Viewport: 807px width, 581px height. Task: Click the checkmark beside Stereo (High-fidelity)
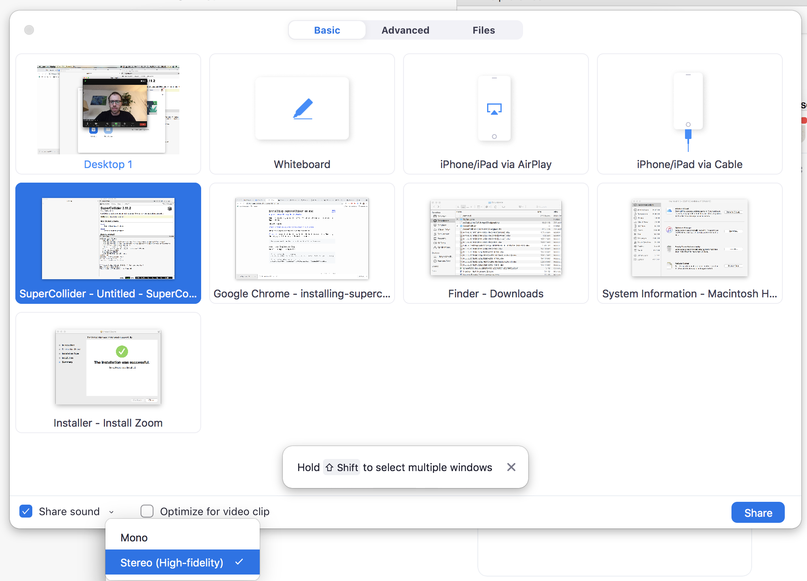[239, 562]
